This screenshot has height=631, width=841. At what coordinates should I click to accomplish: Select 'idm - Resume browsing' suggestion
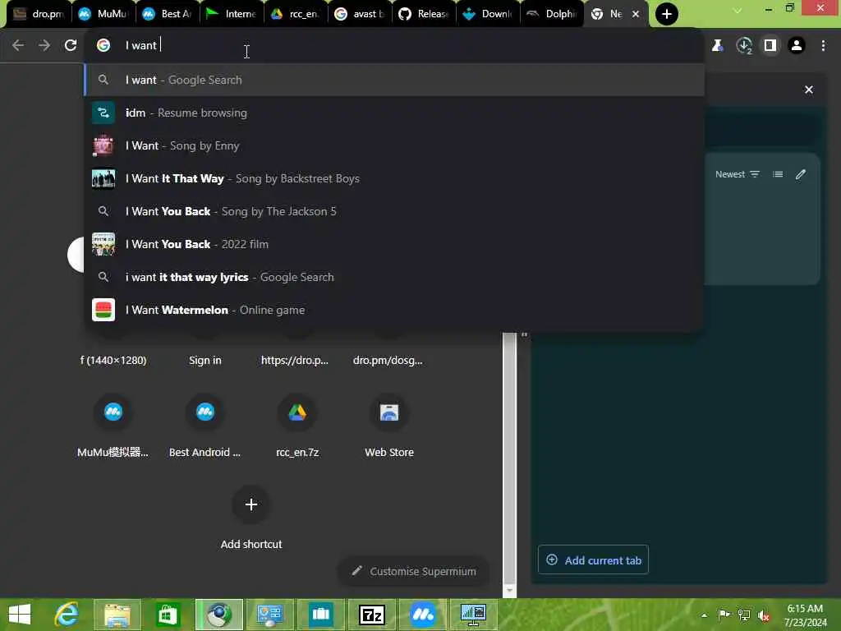pyautogui.click(x=394, y=113)
